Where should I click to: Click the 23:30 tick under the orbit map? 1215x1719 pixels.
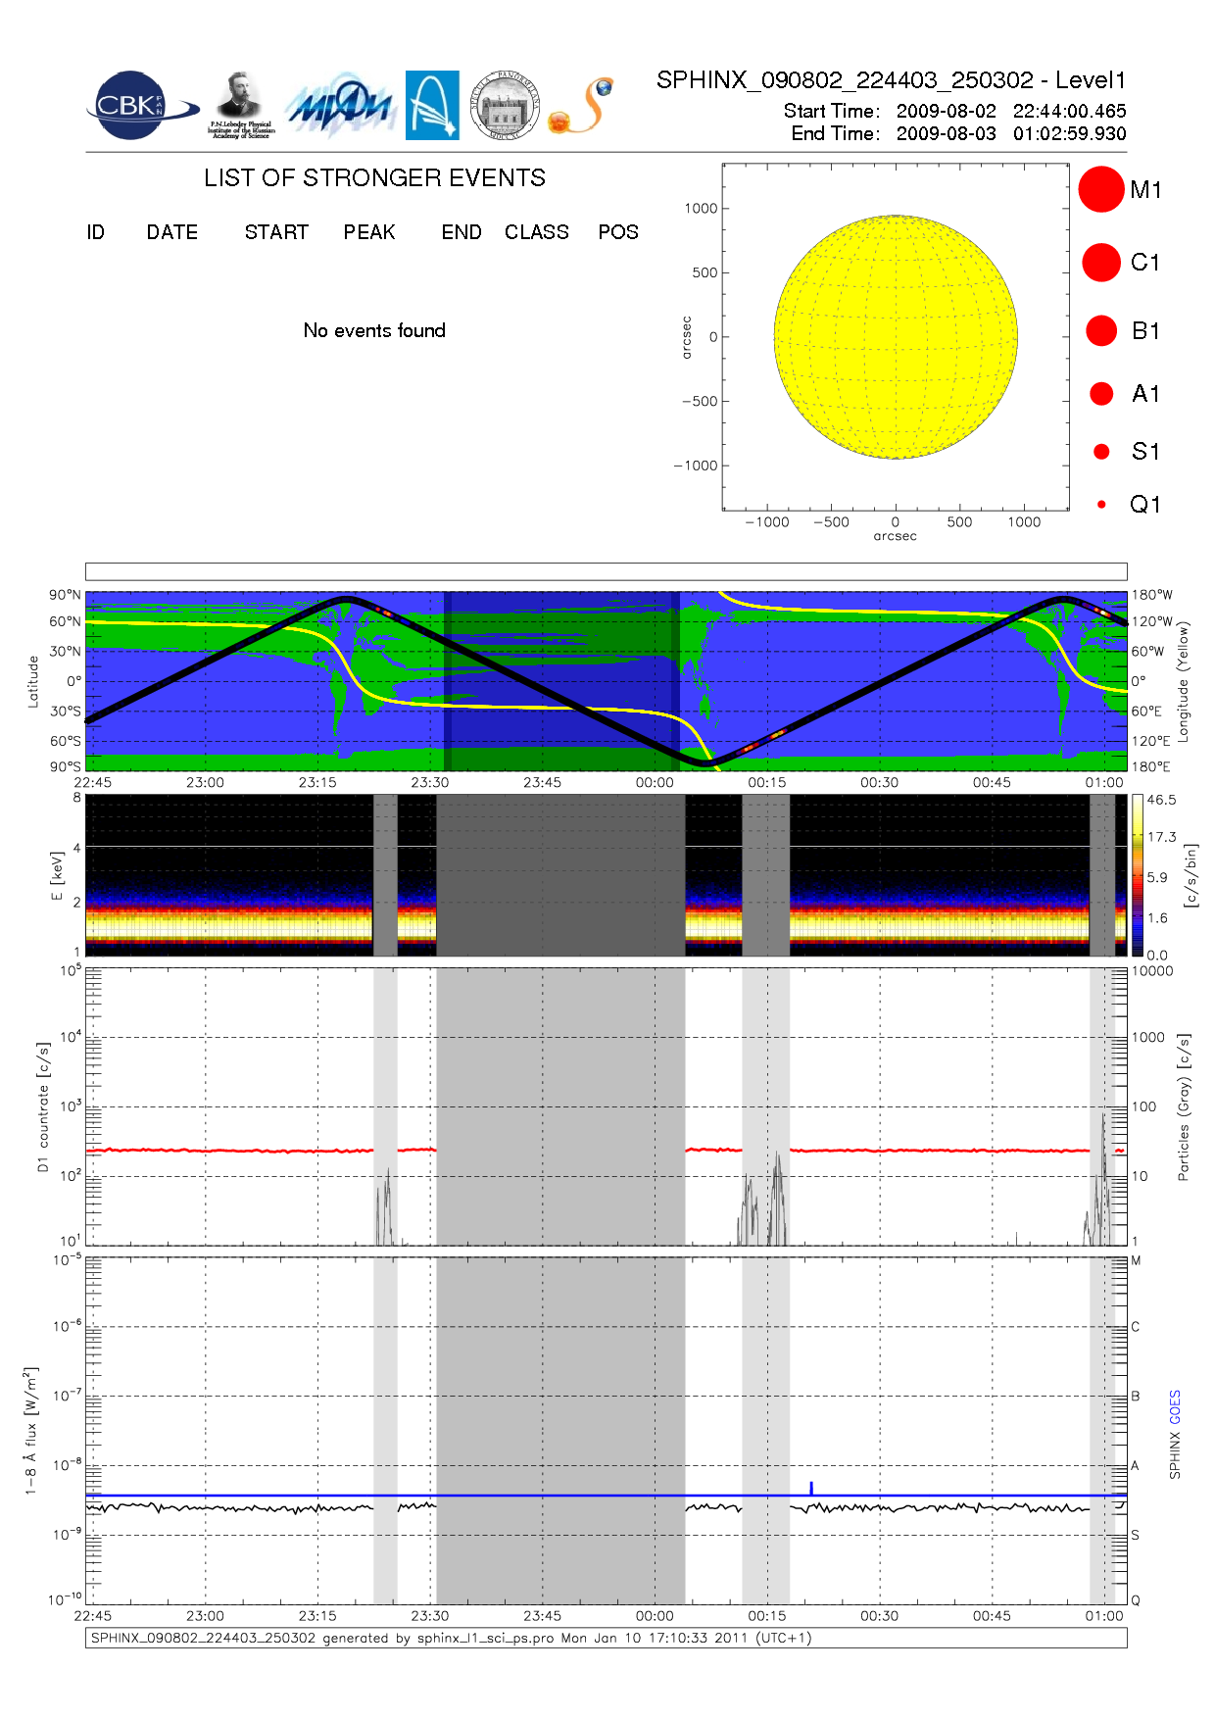(x=430, y=782)
